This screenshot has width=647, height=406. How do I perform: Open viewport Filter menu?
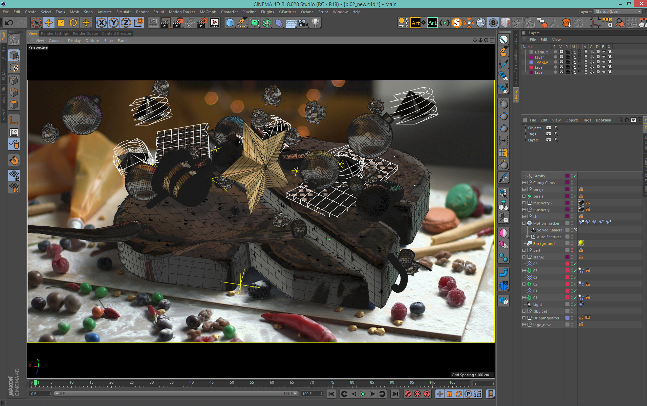pyautogui.click(x=109, y=41)
